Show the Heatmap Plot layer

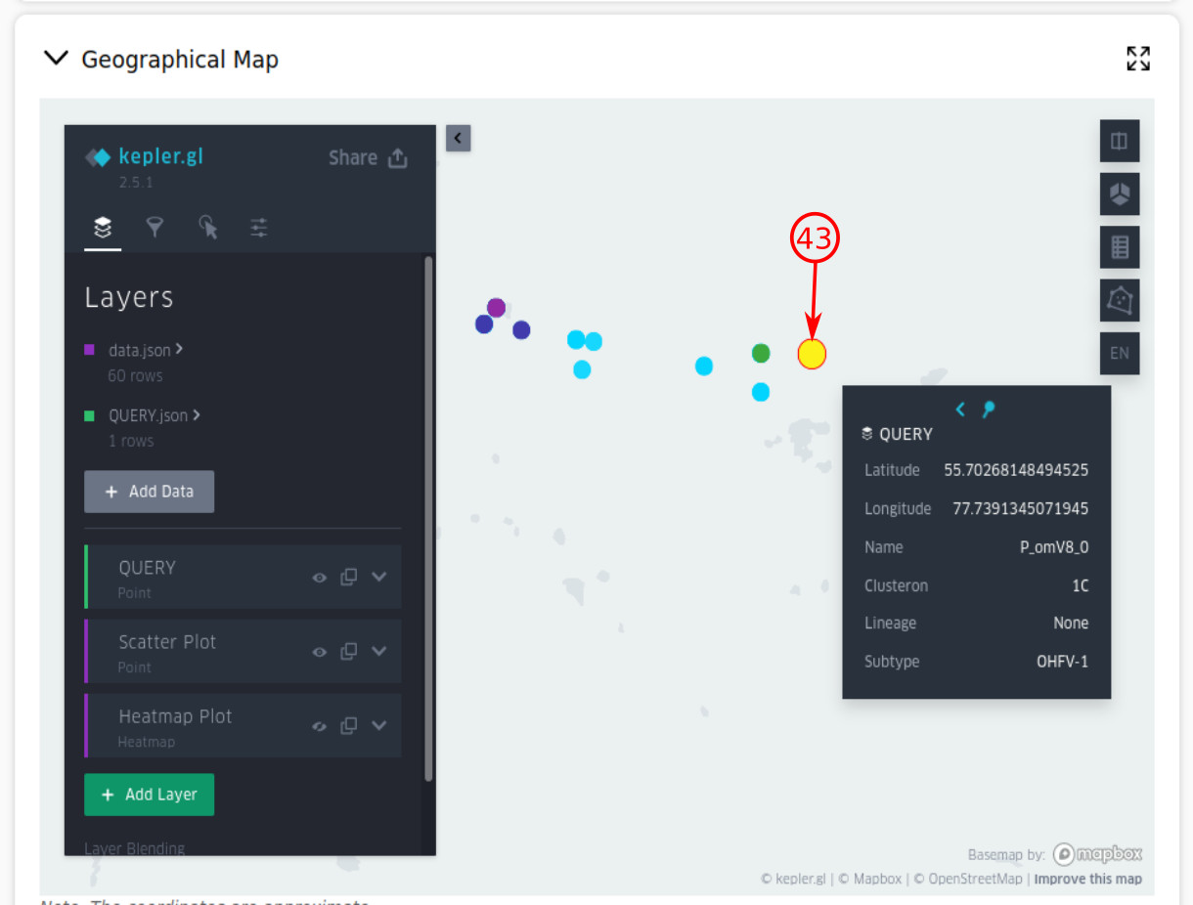click(319, 726)
